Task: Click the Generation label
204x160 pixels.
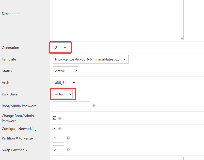Action: 10,48
